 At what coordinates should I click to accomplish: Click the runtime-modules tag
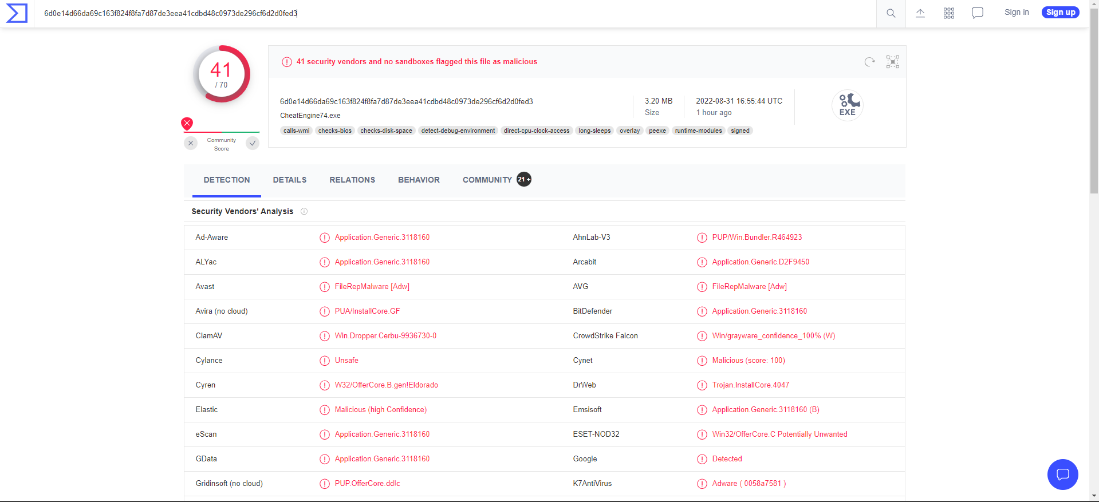[698, 131]
